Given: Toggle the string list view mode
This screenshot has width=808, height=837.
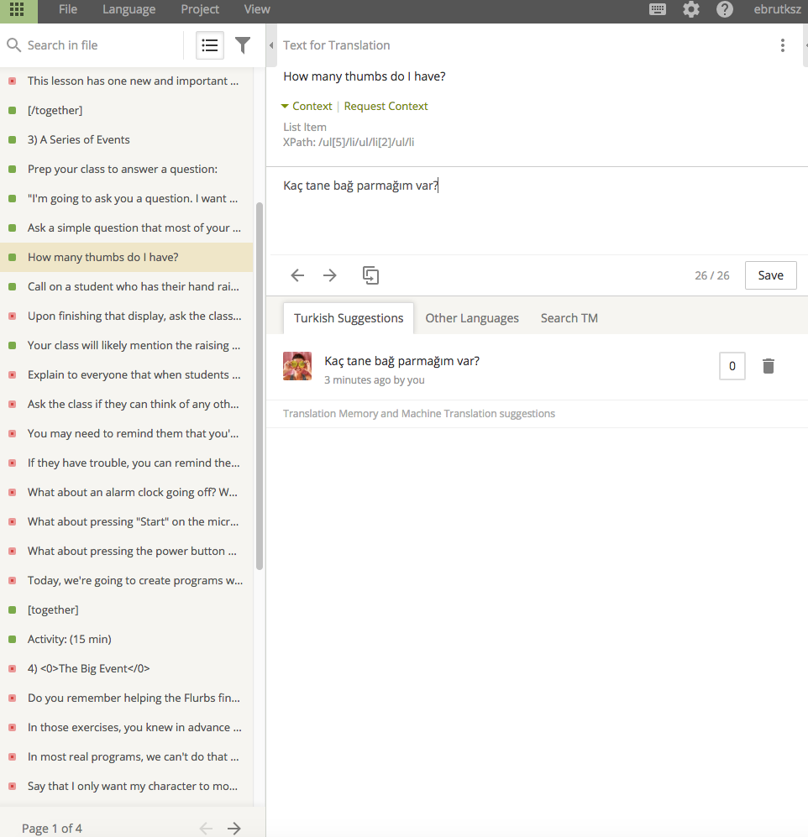Looking at the screenshot, I should (210, 45).
